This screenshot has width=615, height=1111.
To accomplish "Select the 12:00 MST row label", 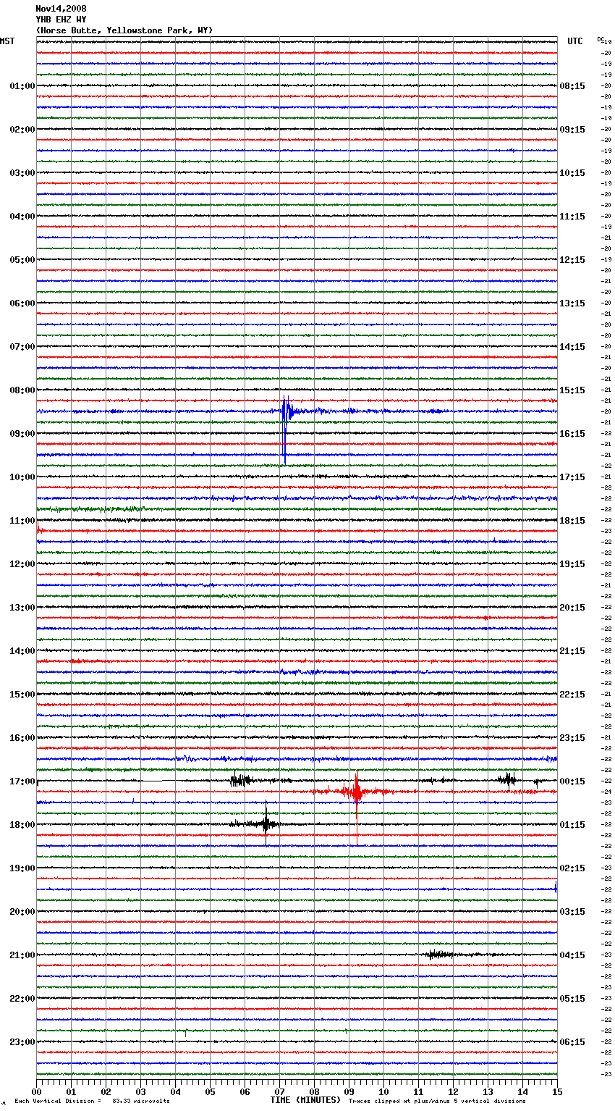I will coord(22,564).
